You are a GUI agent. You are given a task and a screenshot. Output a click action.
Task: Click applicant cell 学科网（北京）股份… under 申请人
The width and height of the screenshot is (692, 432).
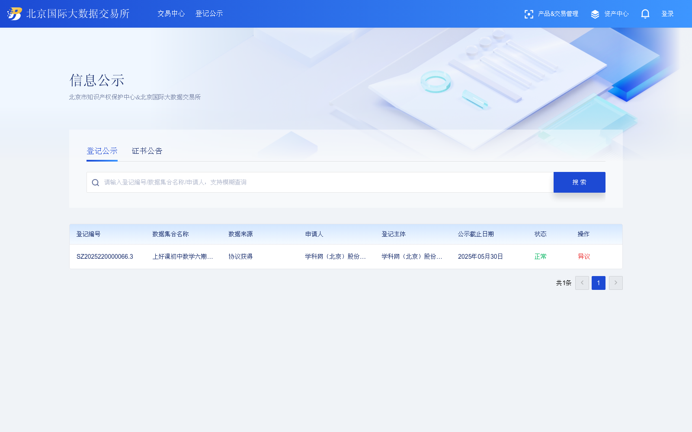click(x=336, y=257)
